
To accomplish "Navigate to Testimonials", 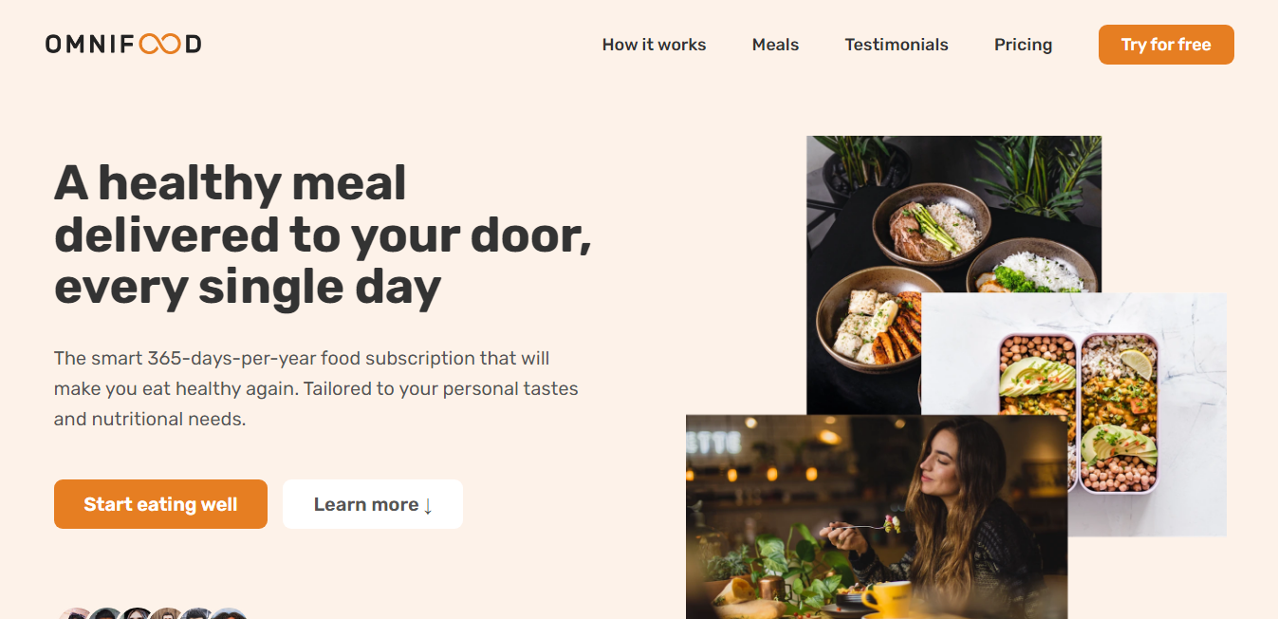I will coord(897,45).
